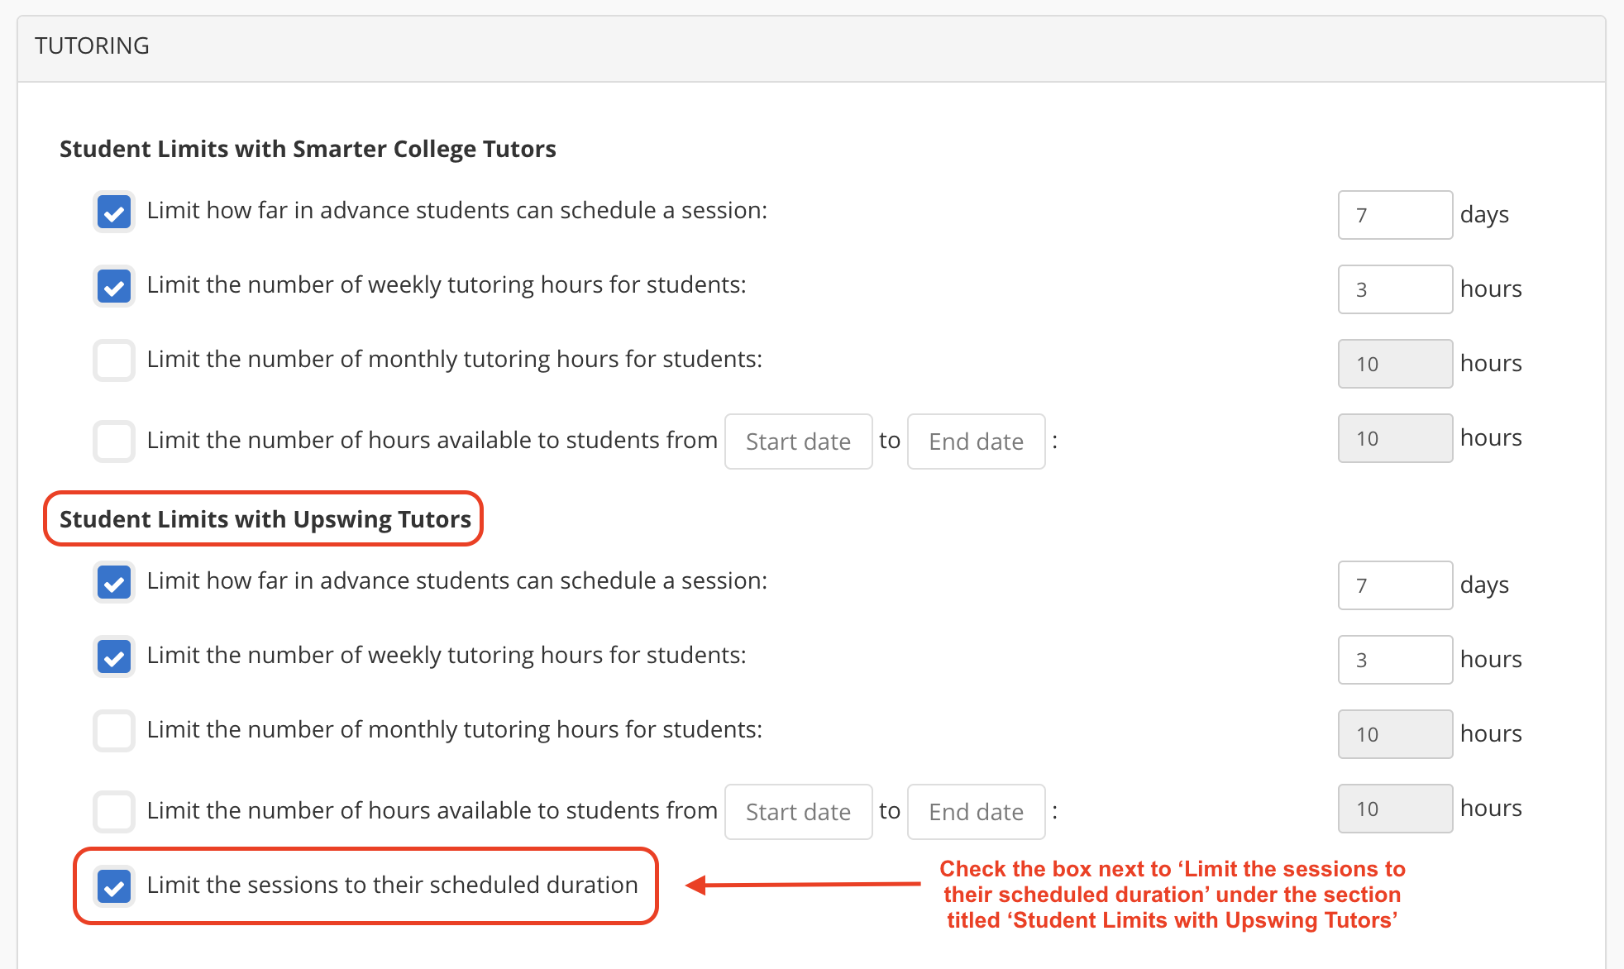Click the TUTORING panel header

(x=811, y=49)
